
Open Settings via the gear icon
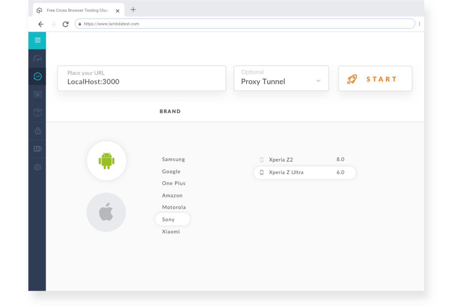point(37,167)
